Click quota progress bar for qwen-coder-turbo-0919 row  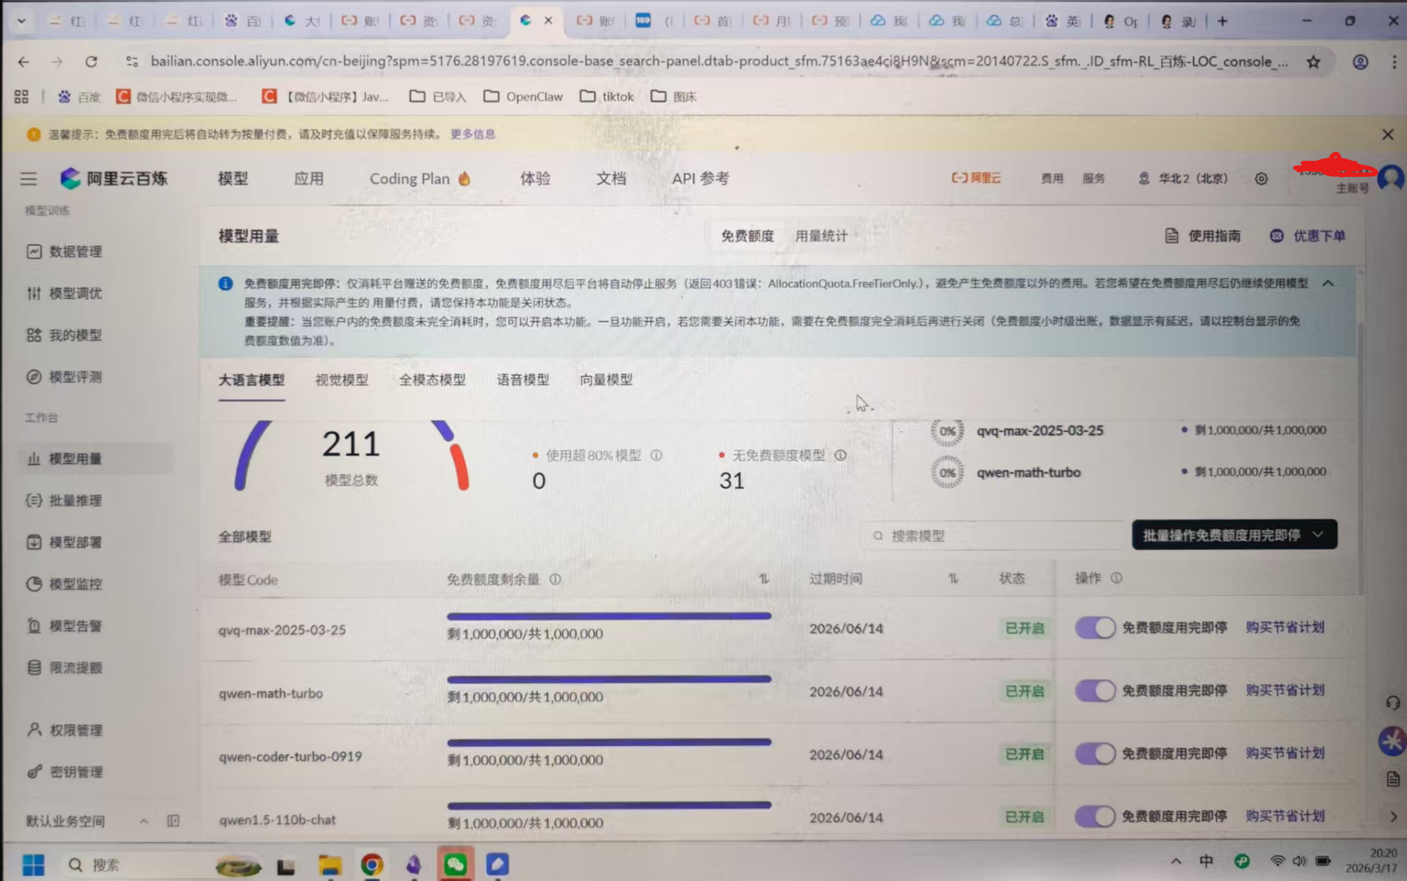(x=609, y=742)
